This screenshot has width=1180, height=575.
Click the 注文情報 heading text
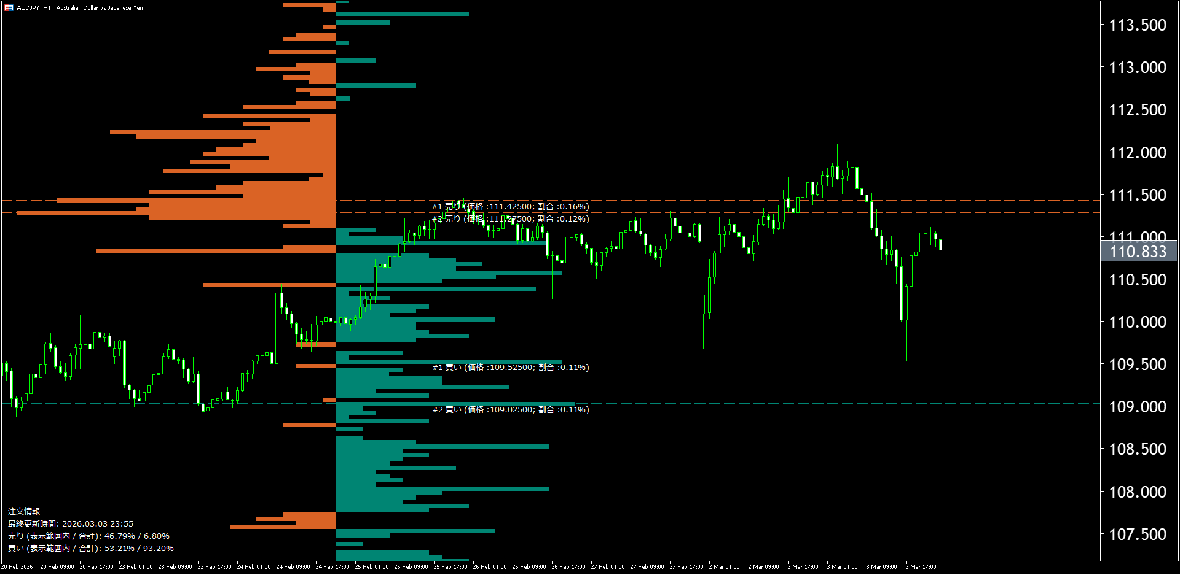24,512
